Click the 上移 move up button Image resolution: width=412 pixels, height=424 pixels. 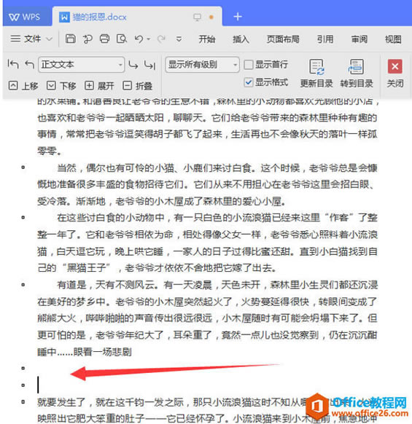23,86
